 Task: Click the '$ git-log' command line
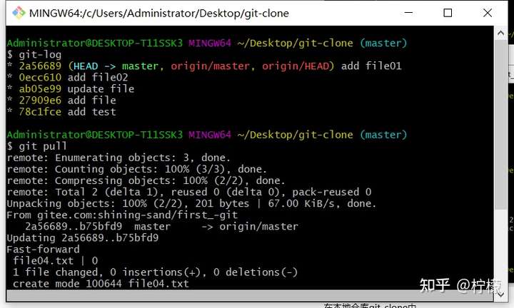[34, 55]
